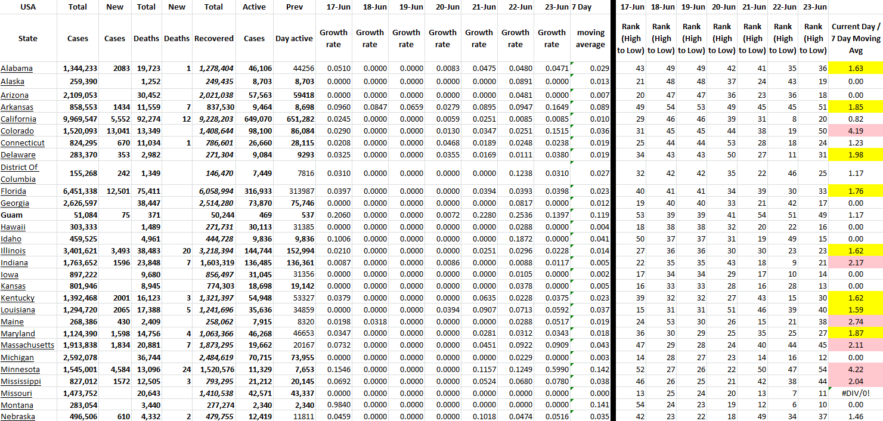The image size is (883, 421).
Task: Click California's total cases 9,969,547 cell
Action: click(x=78, y=119)
